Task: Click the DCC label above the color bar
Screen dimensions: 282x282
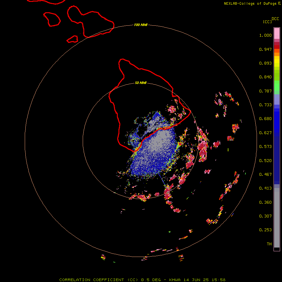Action: click(275, 19)
